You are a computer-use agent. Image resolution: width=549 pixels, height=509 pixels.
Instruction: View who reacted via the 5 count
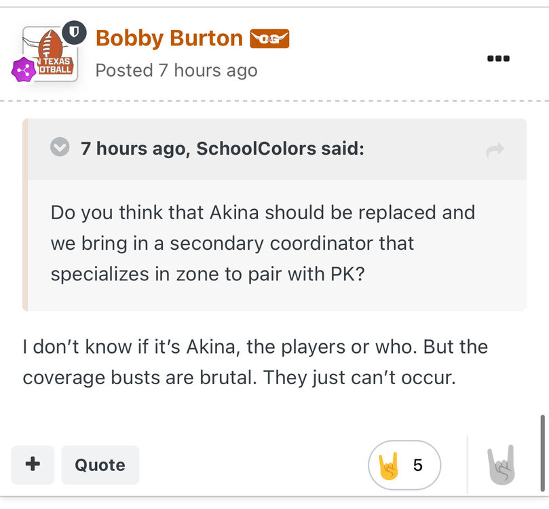tap(418, 466)
